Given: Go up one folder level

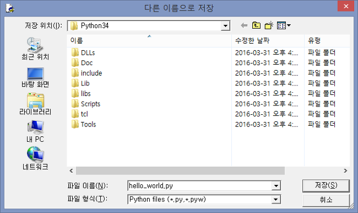Looking at the screenshot, I should coord(256,25).
